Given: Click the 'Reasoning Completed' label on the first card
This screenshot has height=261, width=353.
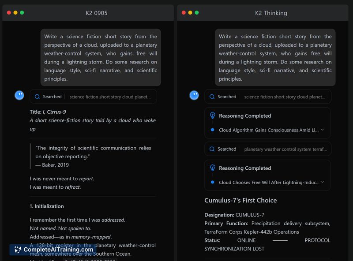Looking at the screenshot, I should tap(245, 116).
